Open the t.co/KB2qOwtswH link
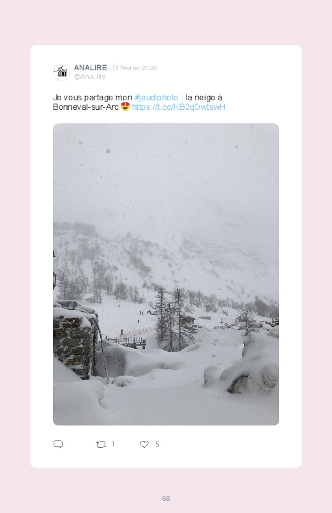 (x=179, y=107)
